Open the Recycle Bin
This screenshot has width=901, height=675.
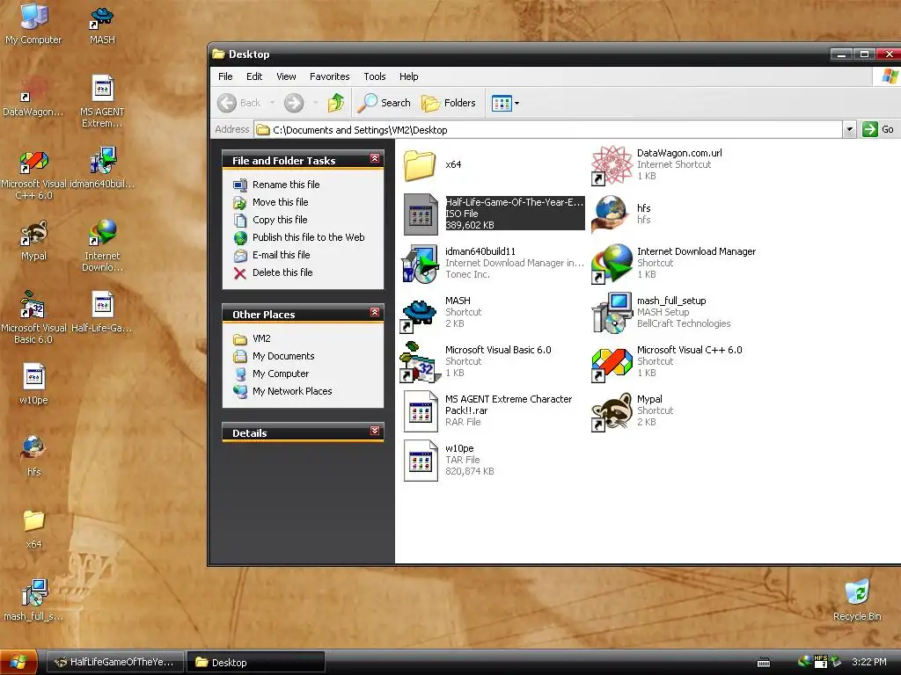coord(857,601)
